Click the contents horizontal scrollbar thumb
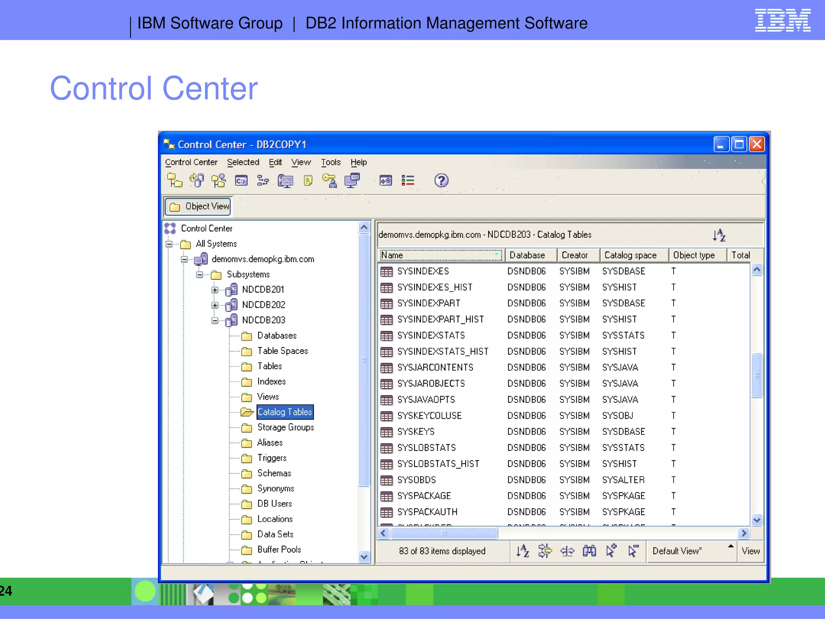 coord(444,533)
